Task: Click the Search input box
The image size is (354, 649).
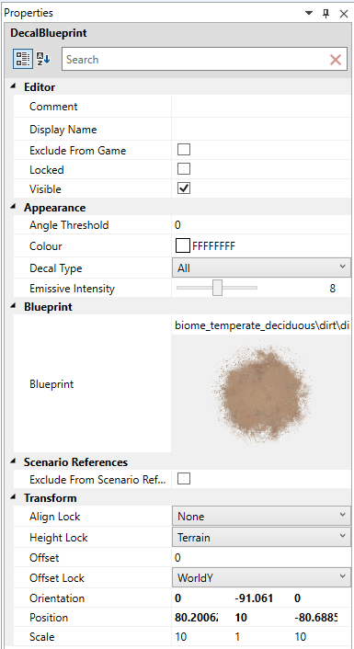Action: point(195,60)
